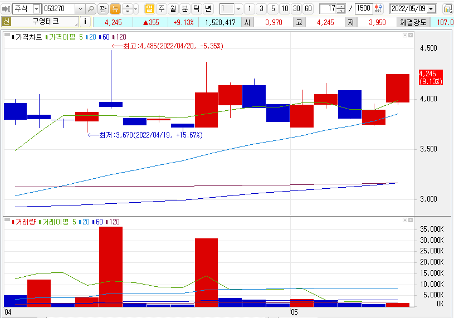Click the low price 3,950
The image size is (454, 318).
pyautogui.click(x=377, y=22)
